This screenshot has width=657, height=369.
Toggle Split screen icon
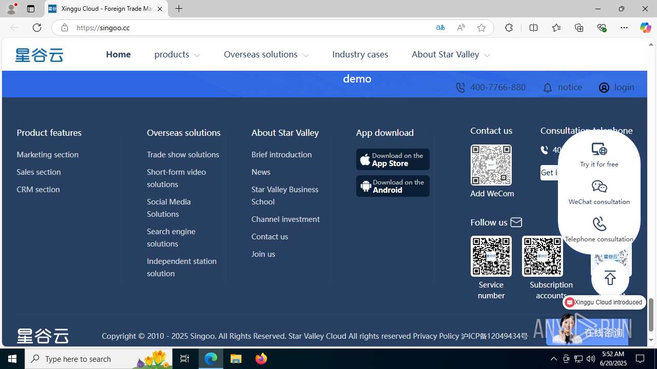533,28
